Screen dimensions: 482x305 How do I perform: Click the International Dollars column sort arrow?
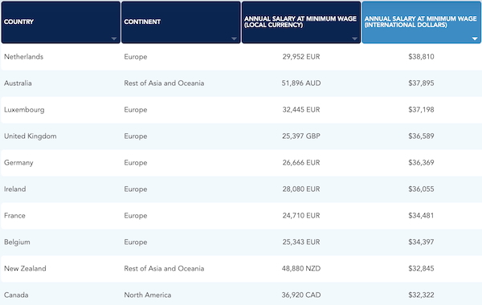475,39
